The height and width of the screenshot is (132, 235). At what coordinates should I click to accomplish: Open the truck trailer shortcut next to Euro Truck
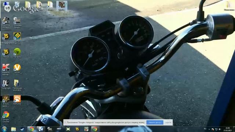click(x=17, y=22)
